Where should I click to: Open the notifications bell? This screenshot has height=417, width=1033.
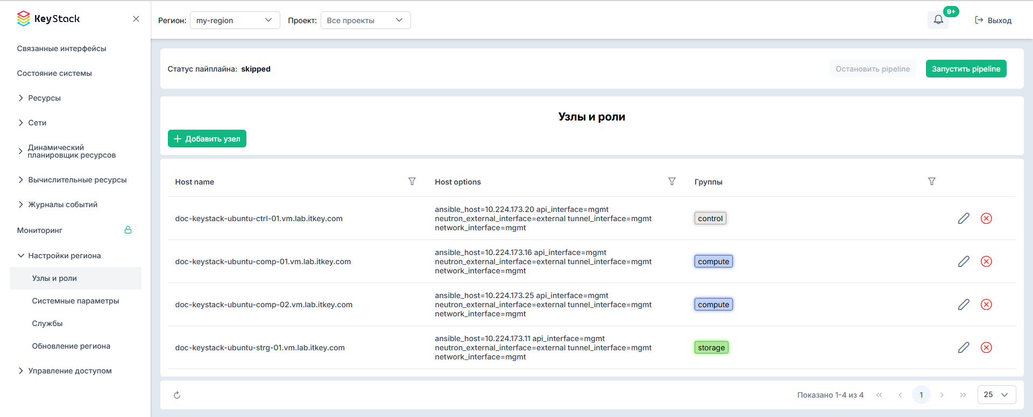[938, 20]
